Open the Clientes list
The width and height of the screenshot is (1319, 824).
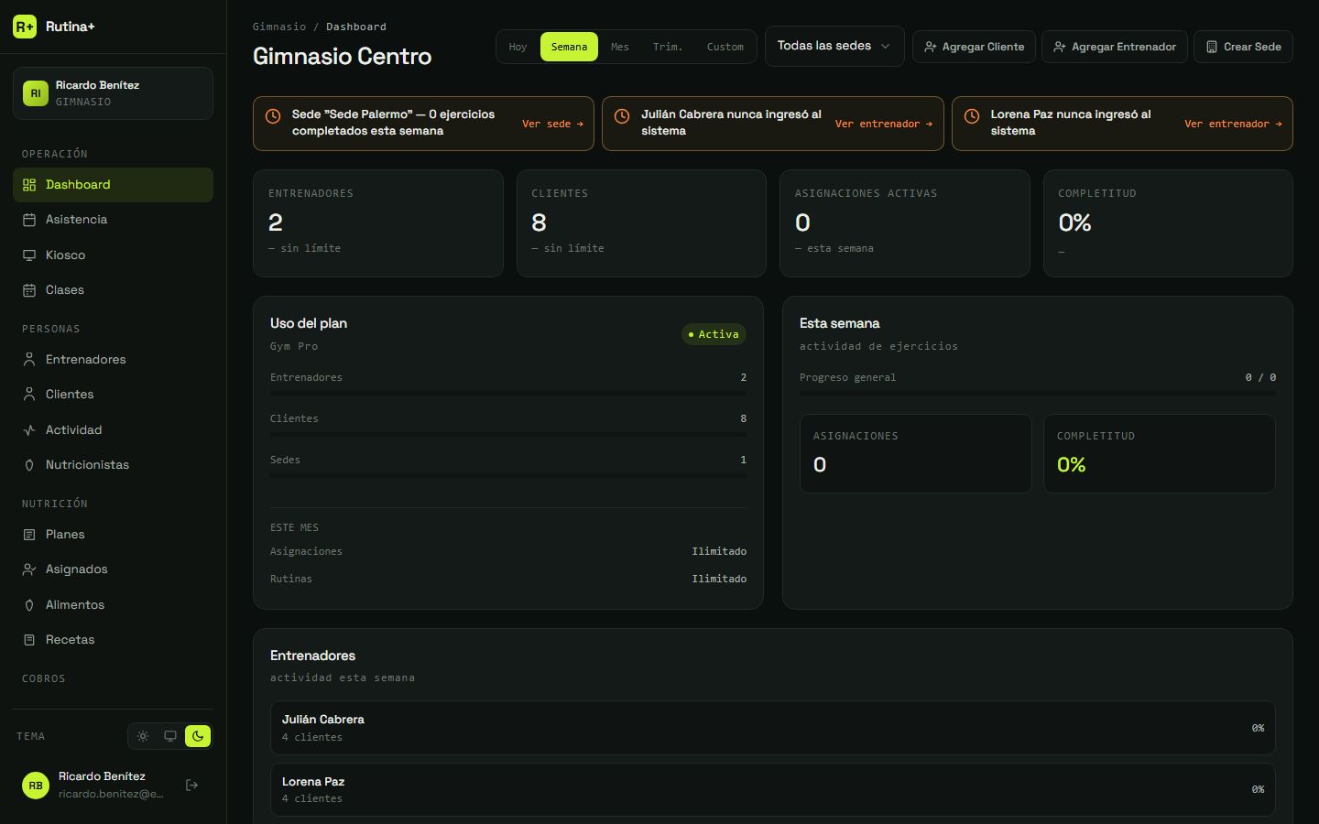(113, 395)
